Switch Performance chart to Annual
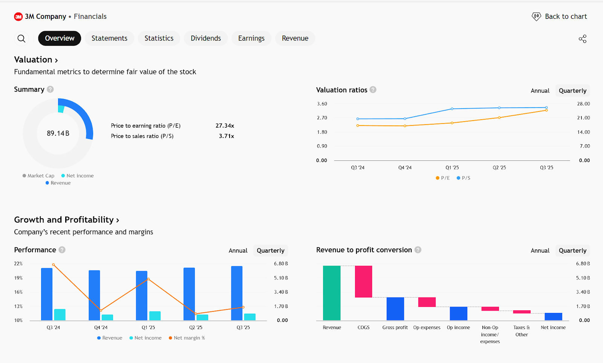603x363 pixels. 238,251
